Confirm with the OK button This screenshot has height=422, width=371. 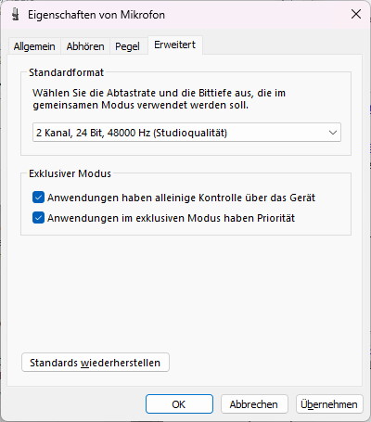coord(179,404)
